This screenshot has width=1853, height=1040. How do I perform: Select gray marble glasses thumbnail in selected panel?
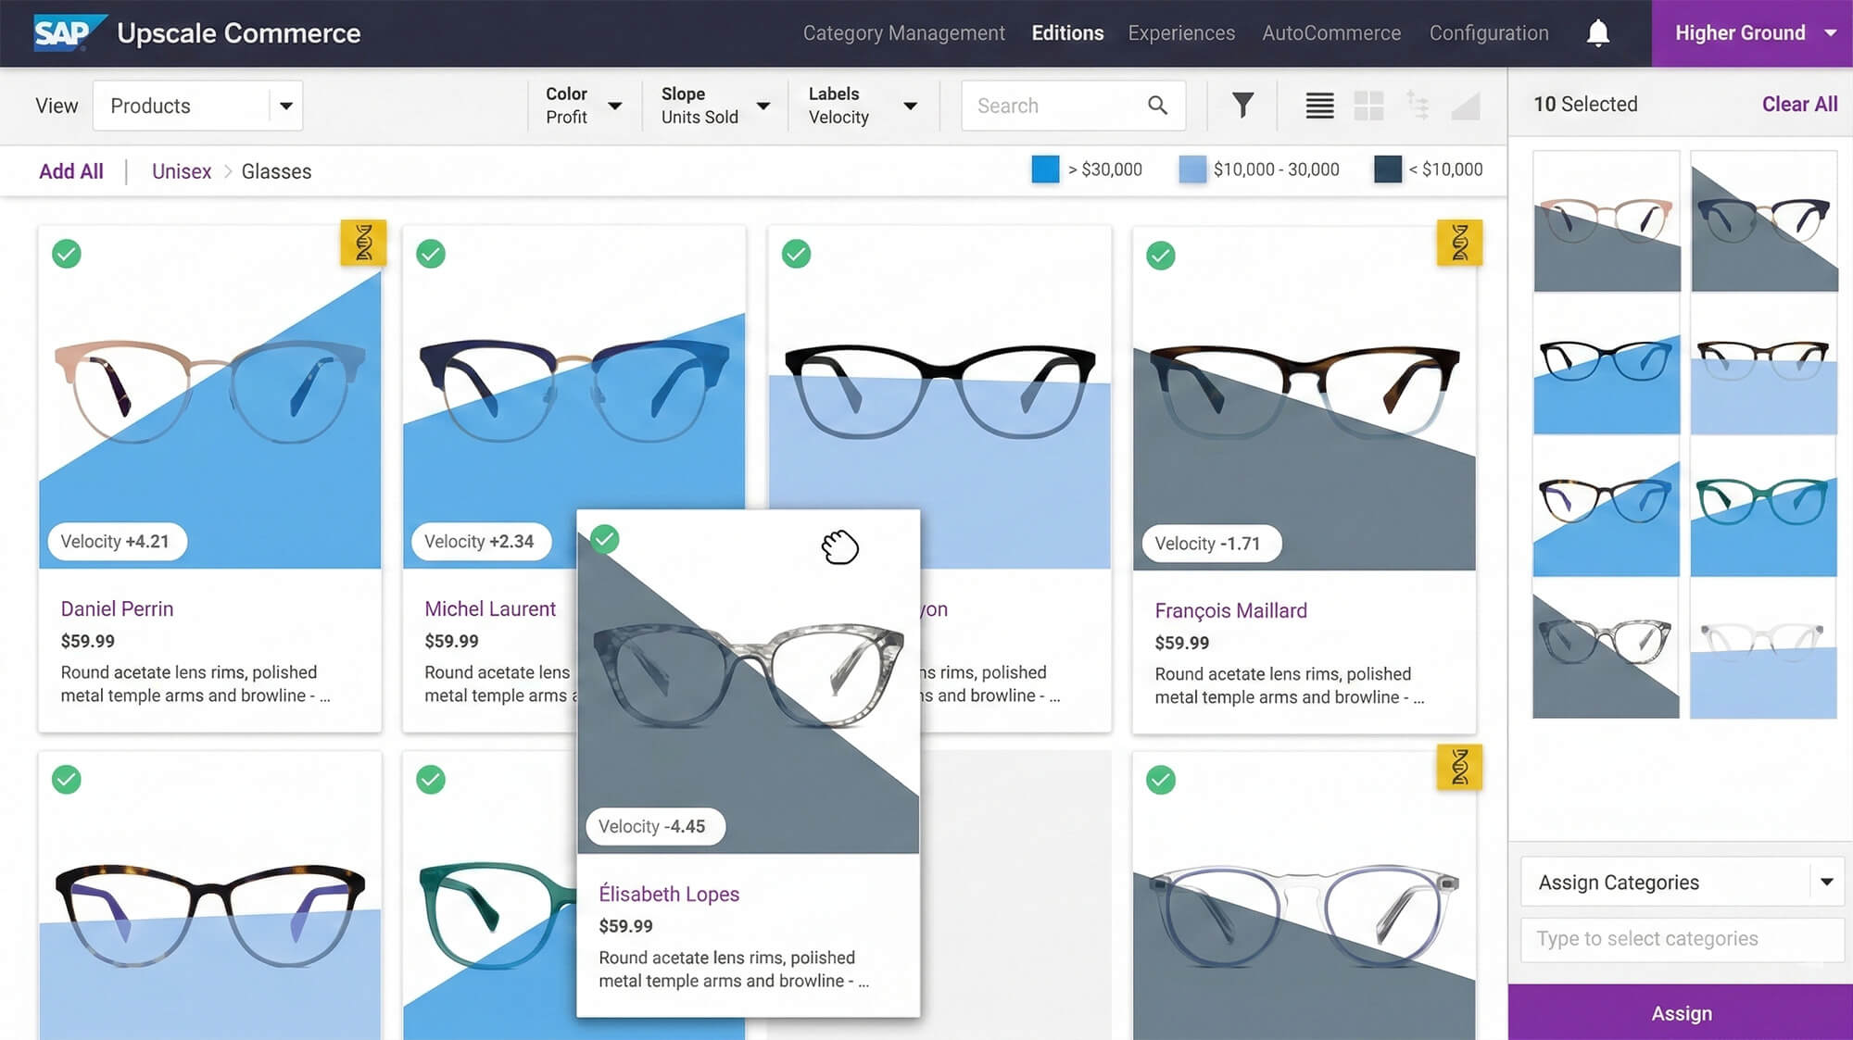(x=1606, y=648)
